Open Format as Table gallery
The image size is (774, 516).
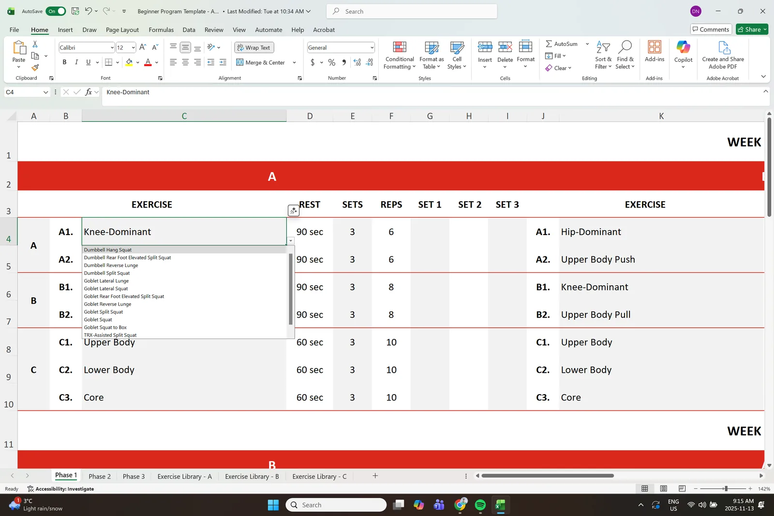coord(432,55)
